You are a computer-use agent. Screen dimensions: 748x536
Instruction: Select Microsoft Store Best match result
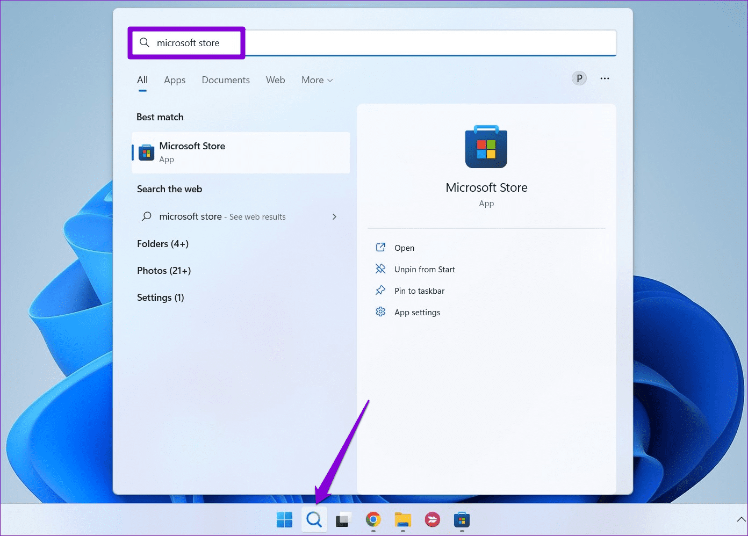[x=241, y=153]
